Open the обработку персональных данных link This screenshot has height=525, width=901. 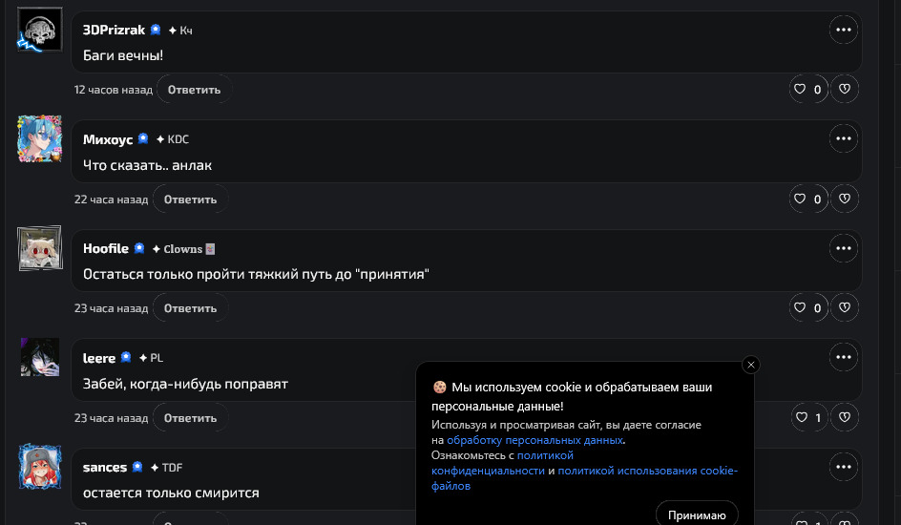[x=534, y=440]
